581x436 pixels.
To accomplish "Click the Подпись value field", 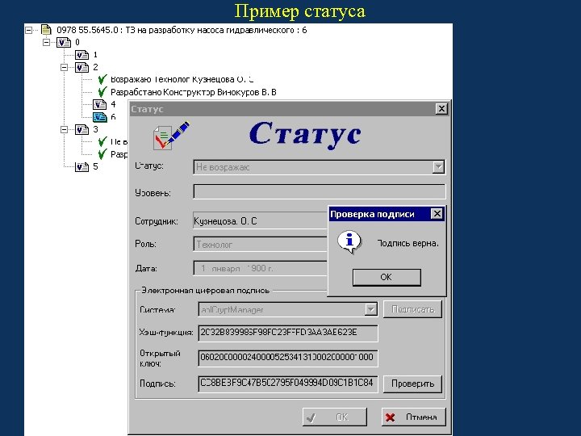I will click(x=288, y=384).
